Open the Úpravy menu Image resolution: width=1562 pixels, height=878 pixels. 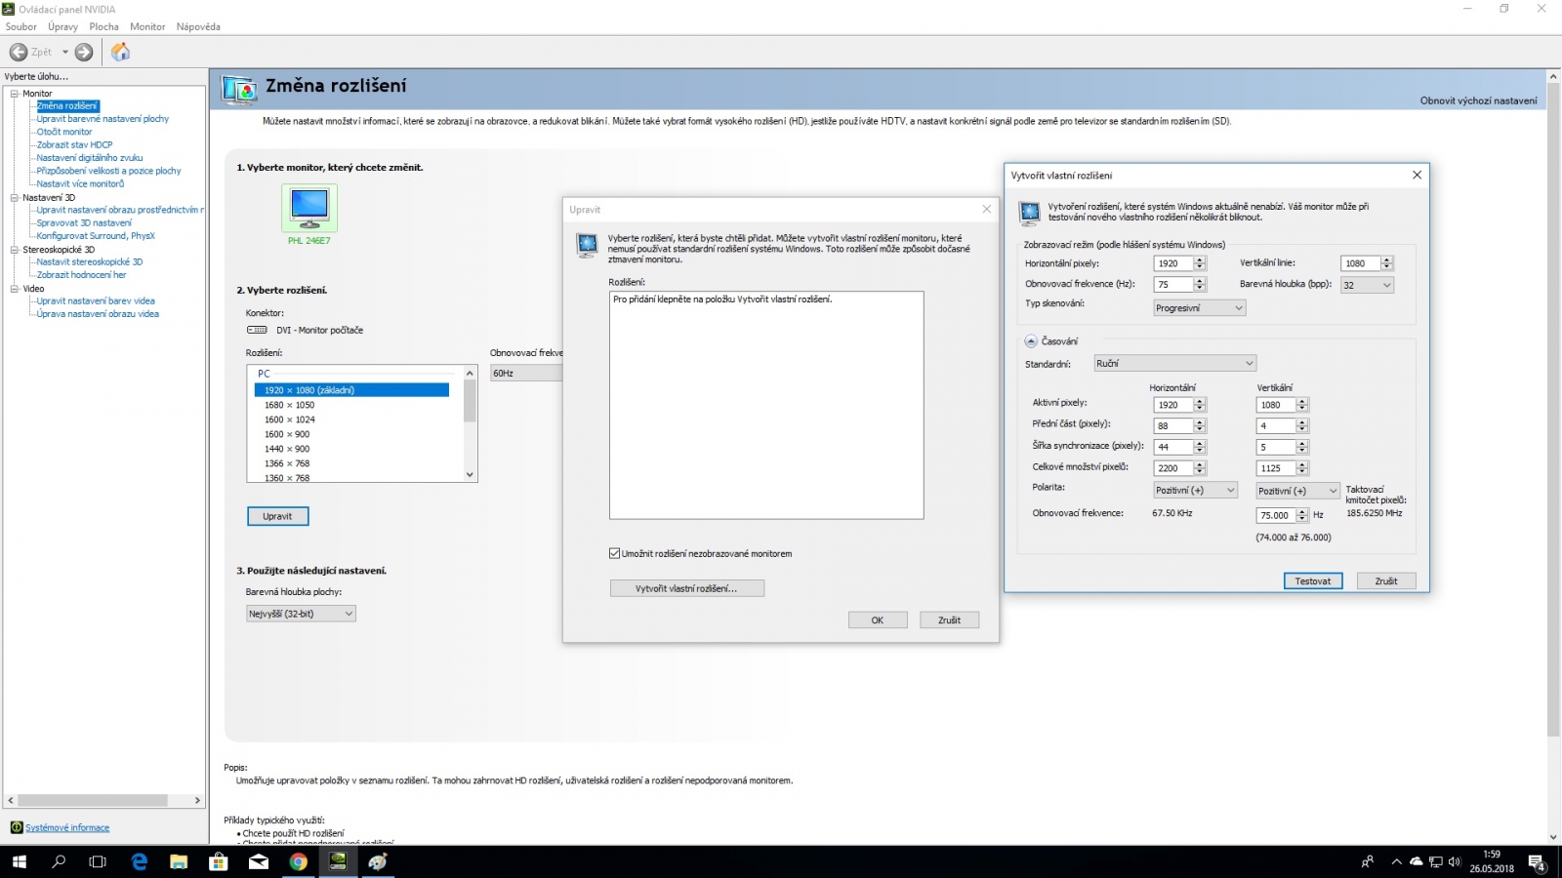(63, 26)
